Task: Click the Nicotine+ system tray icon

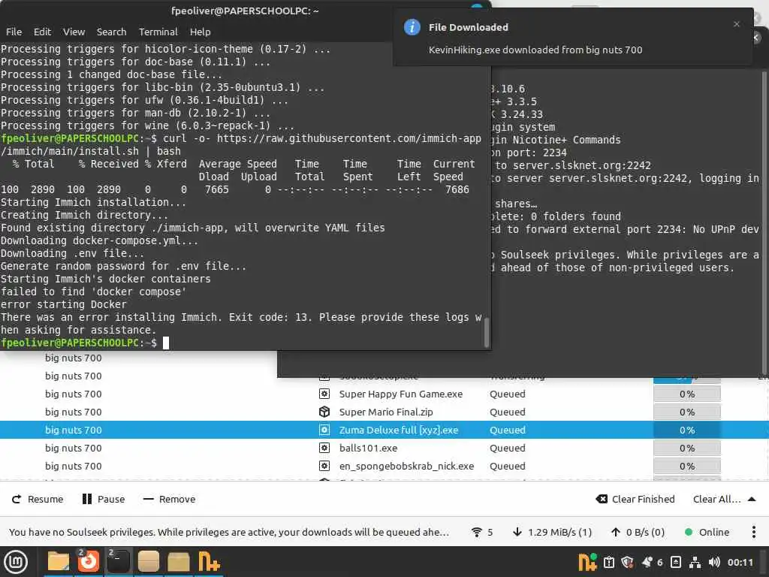Action: (x=587, y=562)
